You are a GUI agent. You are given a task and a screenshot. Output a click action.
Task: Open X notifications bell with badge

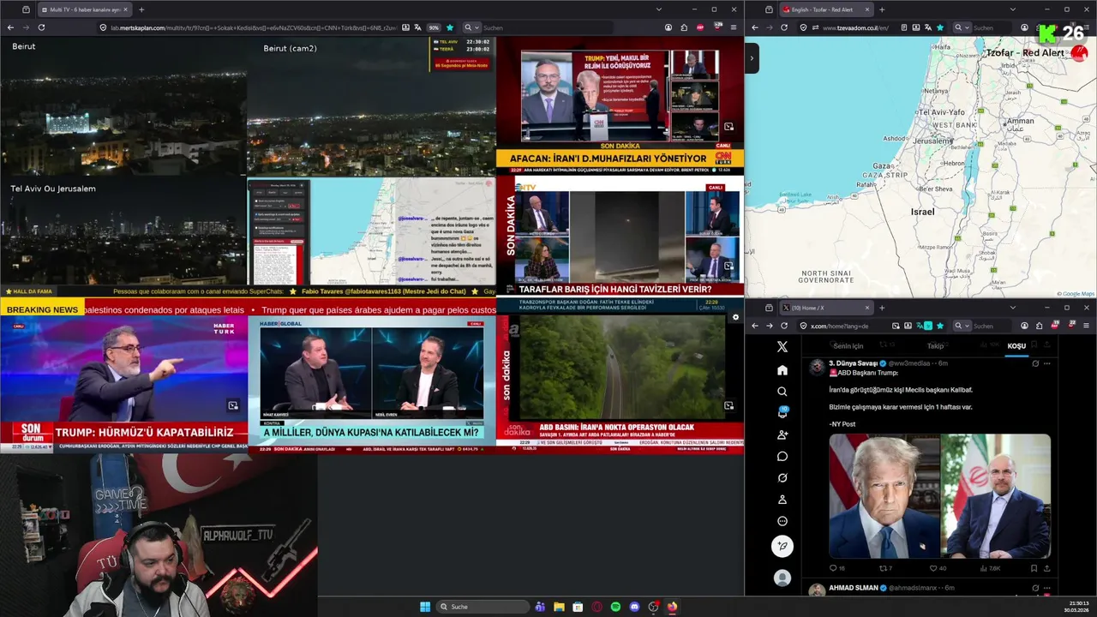[782, 412]
